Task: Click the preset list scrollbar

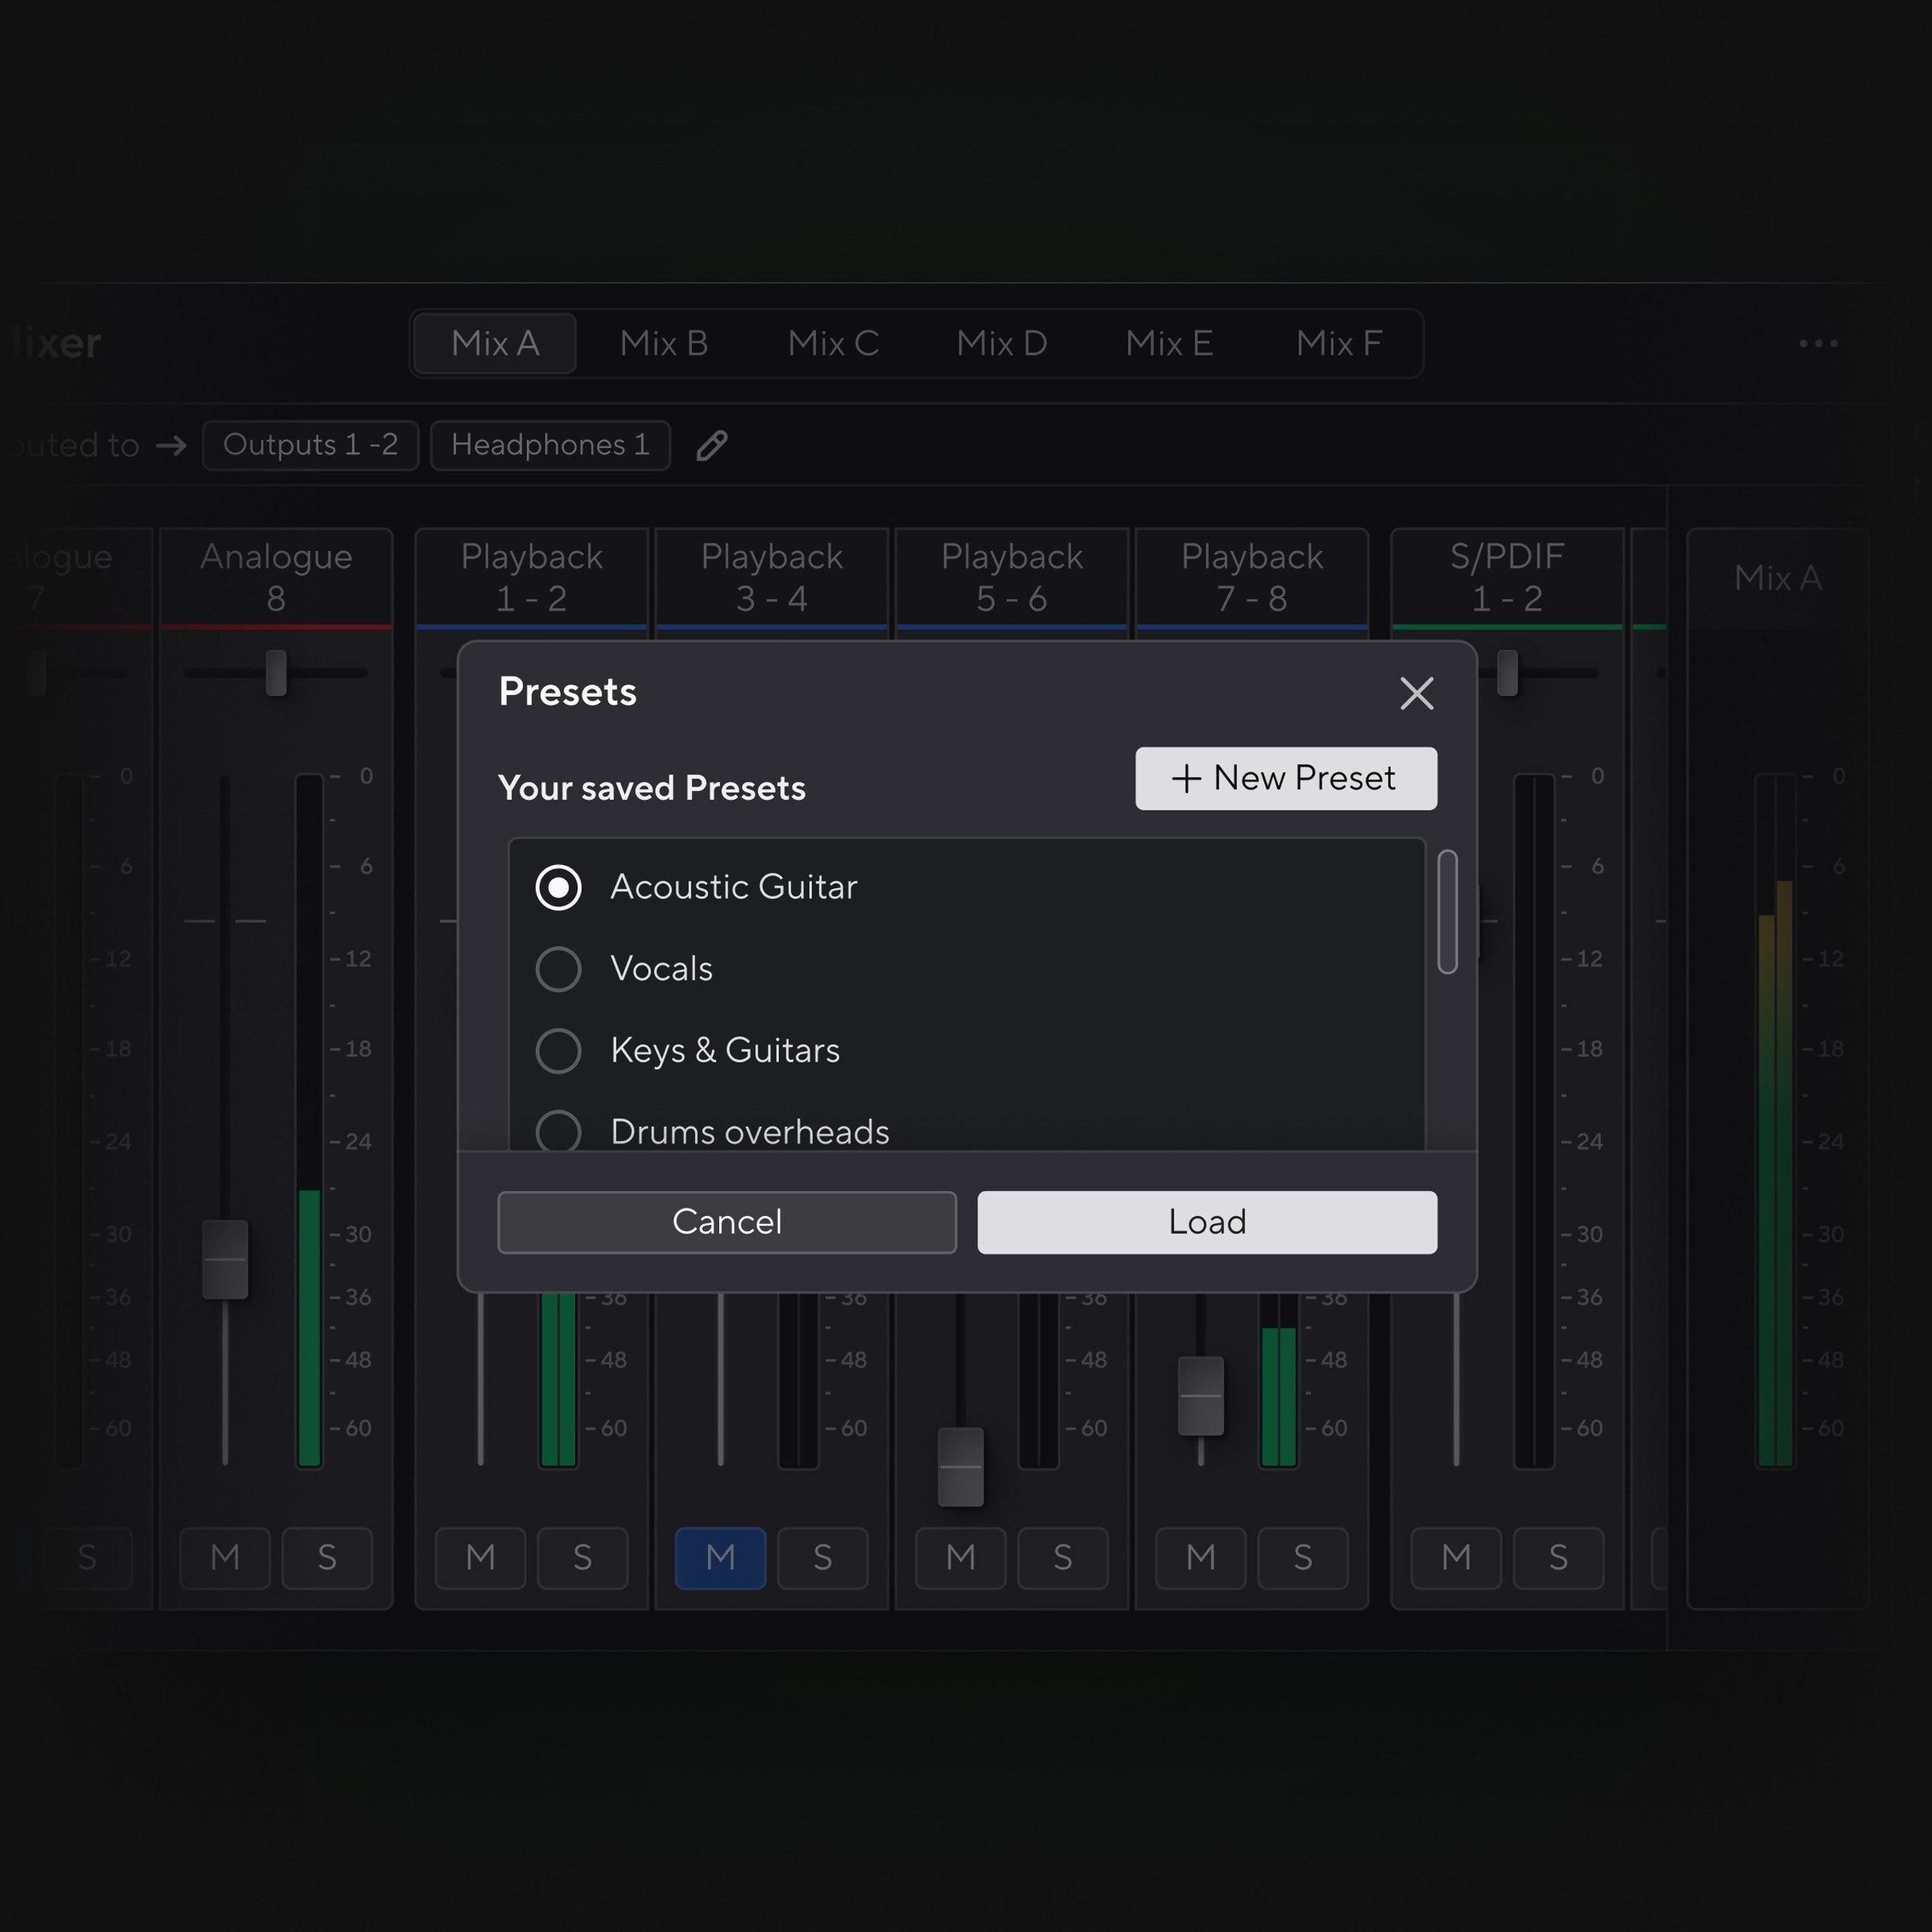Action: click(x=1447, y=910)
